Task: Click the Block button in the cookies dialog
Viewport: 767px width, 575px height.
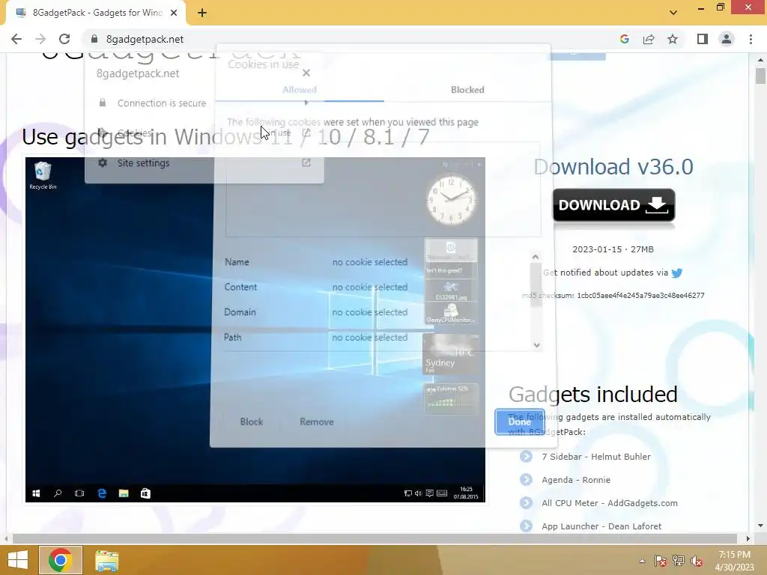Action: 252,422
